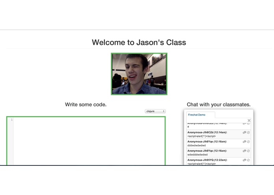Open private chat for Jlh8CZd script message
274x195 pixels.
tap(244, 132)
